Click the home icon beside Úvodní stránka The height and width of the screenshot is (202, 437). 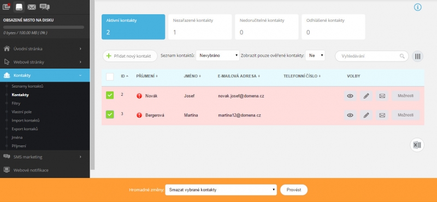7,48
